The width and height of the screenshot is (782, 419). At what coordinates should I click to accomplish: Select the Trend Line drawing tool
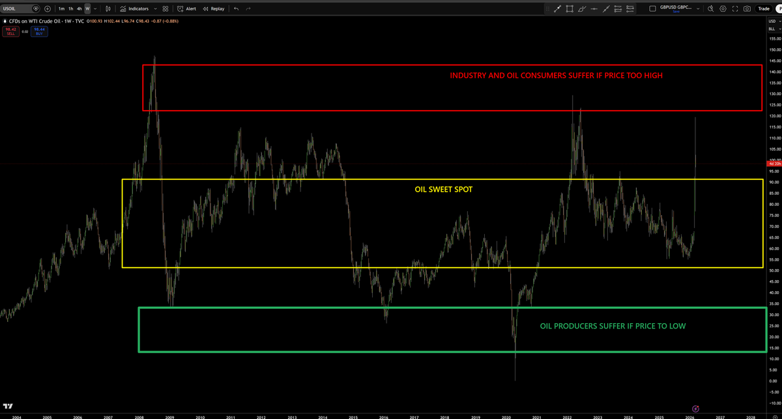coord(557,9)
